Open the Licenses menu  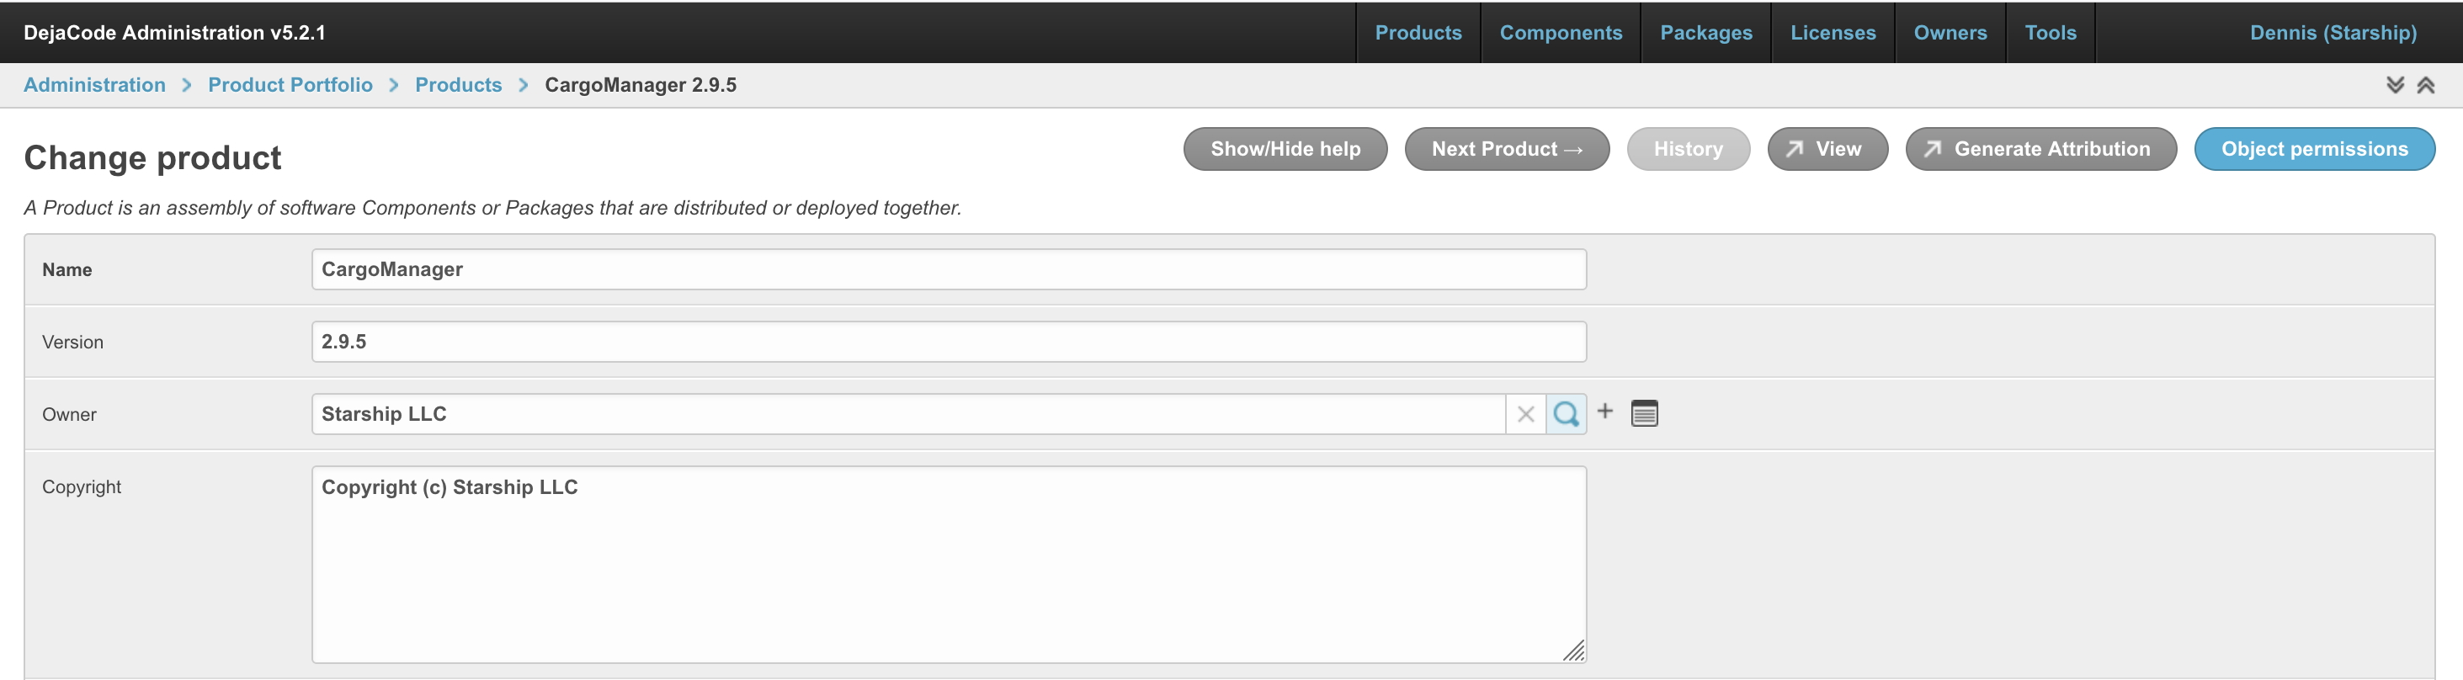point(1833,33)
